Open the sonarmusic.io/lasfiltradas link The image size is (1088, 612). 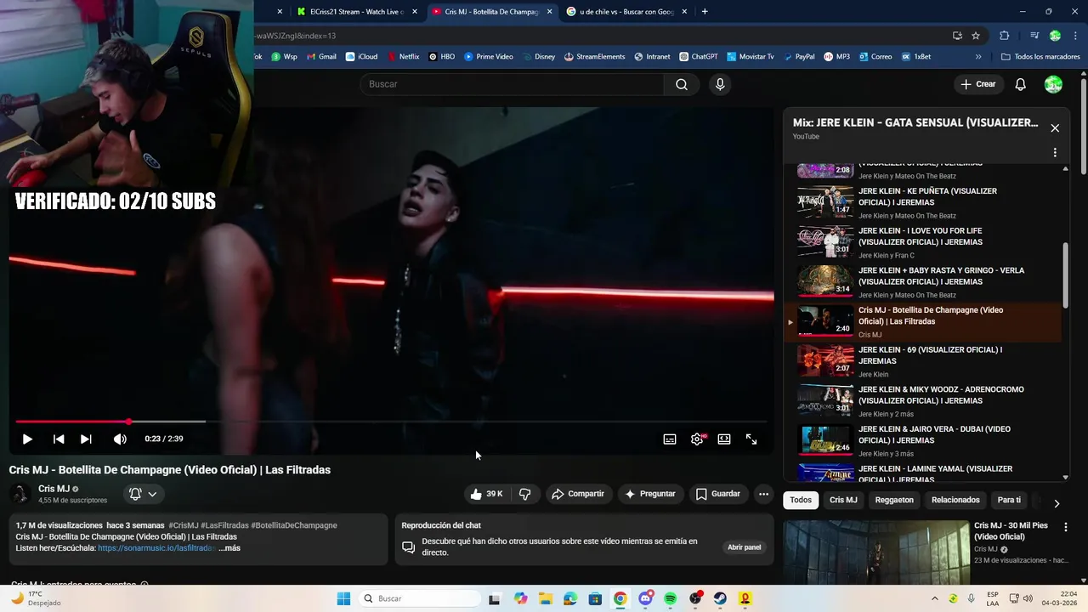click(x=156, y=548)
